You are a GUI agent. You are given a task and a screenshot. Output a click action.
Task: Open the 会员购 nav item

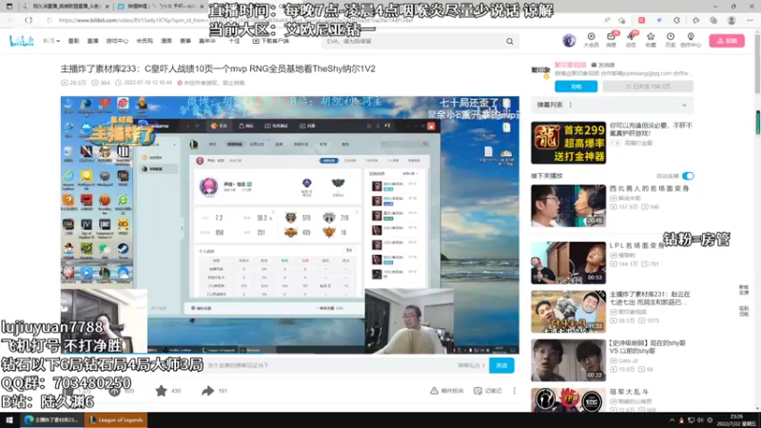[145, 41]
